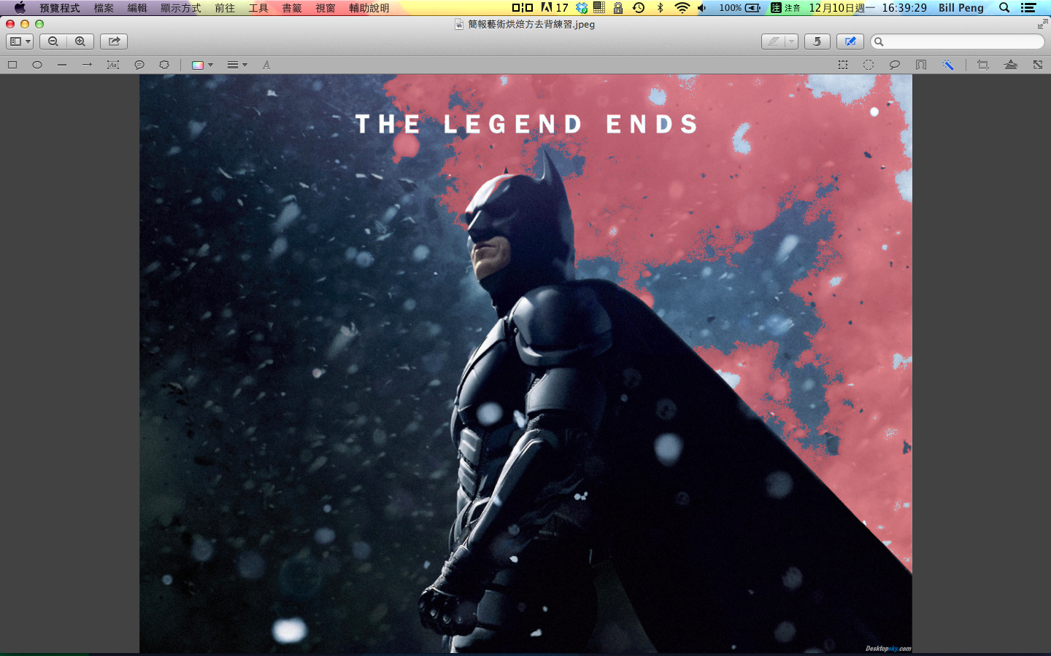Select the Line annotation tool

click(x=62, y=65)
